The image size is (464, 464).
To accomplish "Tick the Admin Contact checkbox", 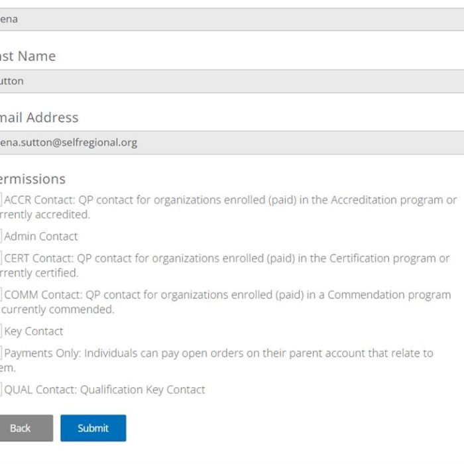I will click(1, 236).
